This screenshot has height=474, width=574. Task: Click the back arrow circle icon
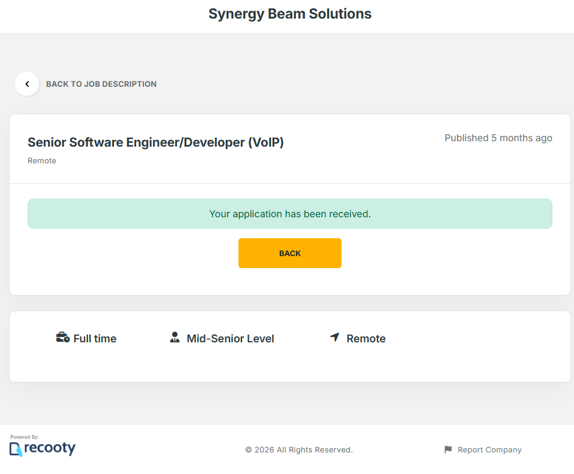[27, 84]
